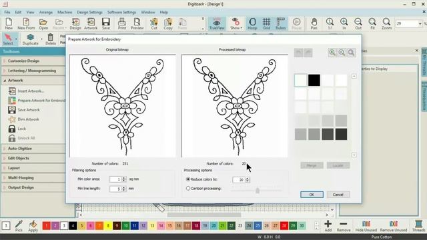Click Cancel in Prepare Artwork dialog

(338, 195)
